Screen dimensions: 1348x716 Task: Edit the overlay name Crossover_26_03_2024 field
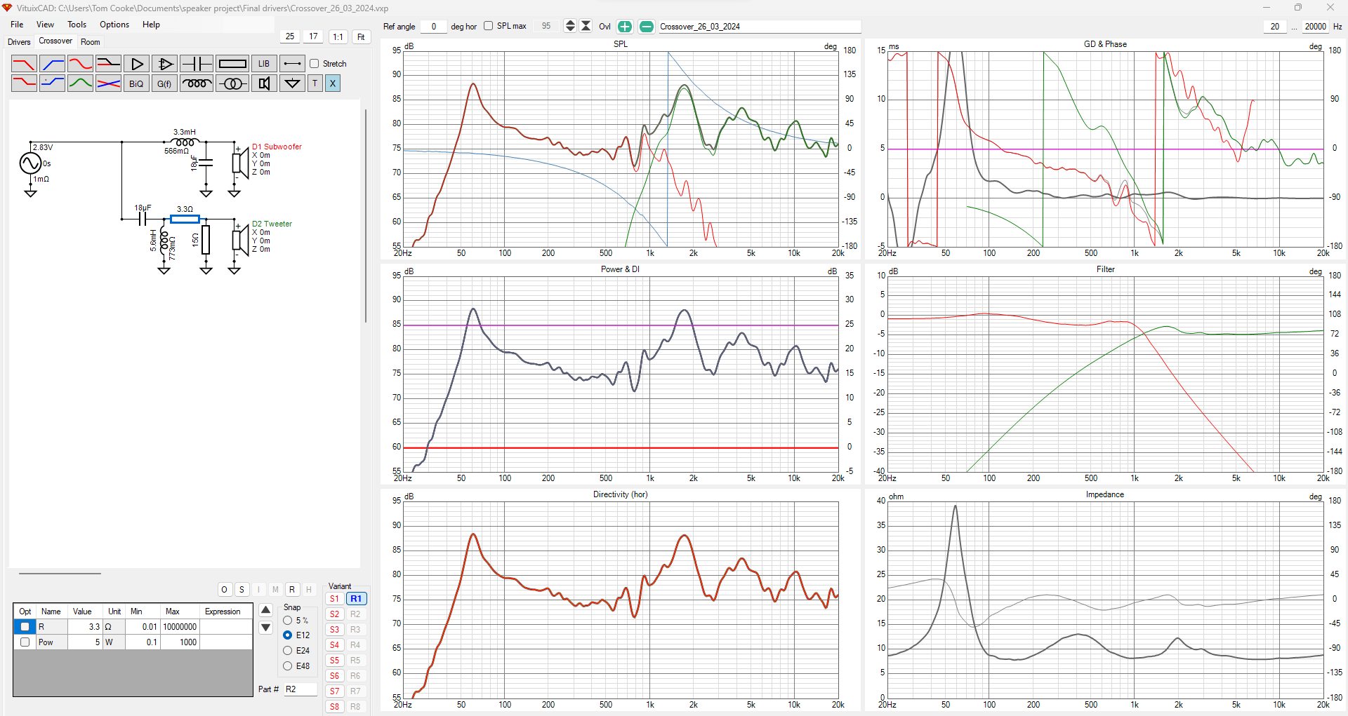[760, 27]
